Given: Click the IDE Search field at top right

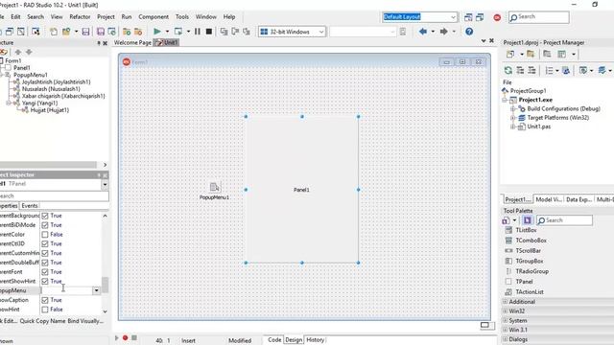Looking at the screenshot, I should coord(539,17).
